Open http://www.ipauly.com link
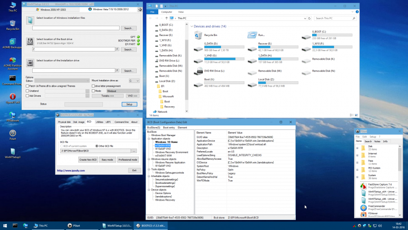 pos(71,171)
